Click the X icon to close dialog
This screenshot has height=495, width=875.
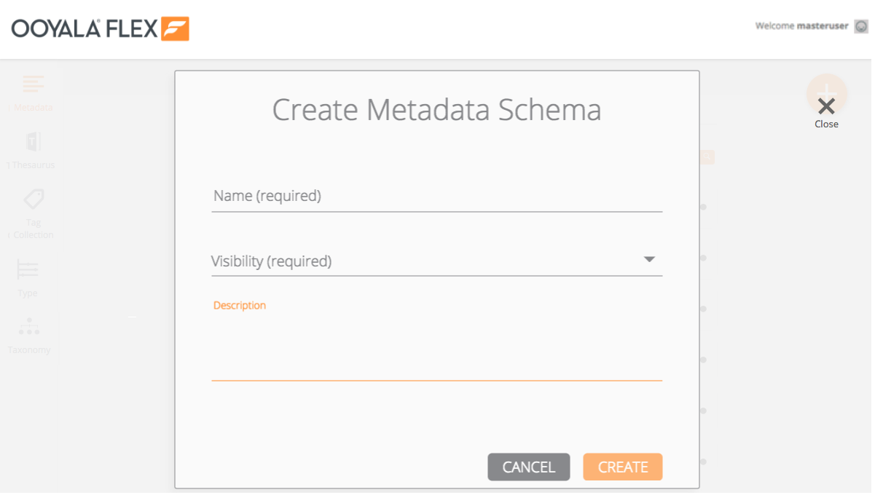pos(826,106)
